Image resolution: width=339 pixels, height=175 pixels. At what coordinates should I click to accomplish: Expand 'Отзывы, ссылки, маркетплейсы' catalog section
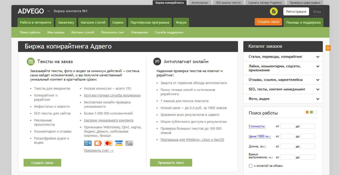318,80
